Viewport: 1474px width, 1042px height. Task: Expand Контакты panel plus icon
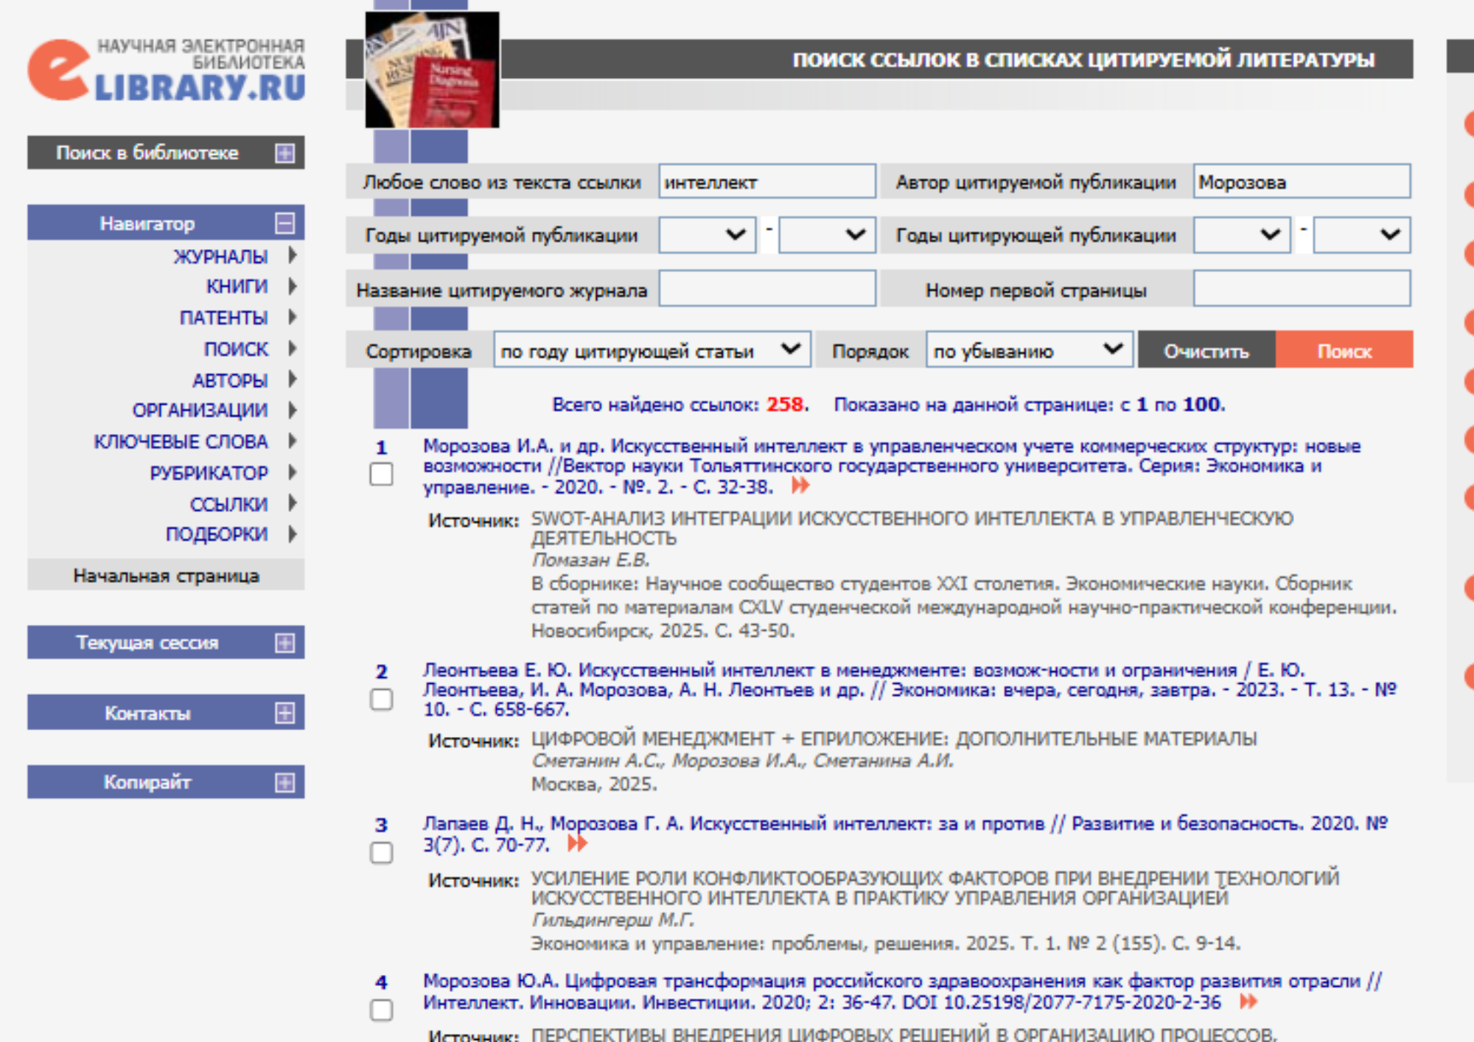(284, 713)
